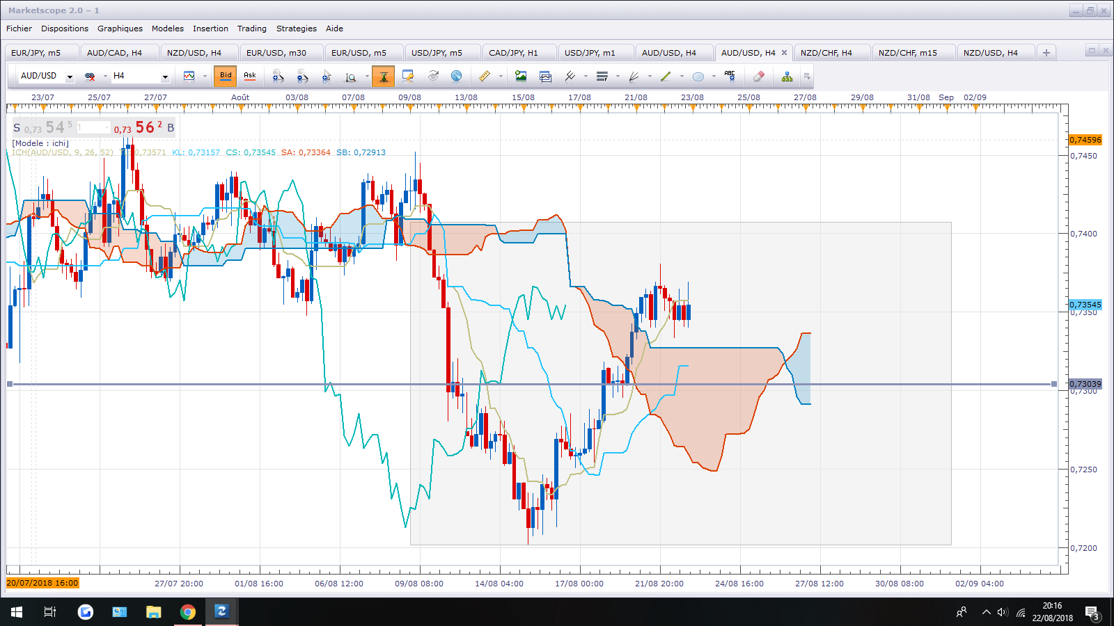
Task: Expand the unlink icon dropdown arrow
Action: point(105,77)
